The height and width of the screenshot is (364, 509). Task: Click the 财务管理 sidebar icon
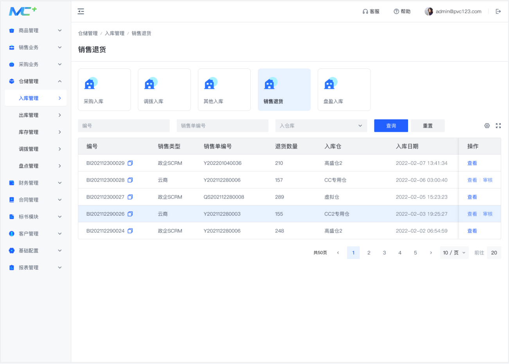coord(12,183)
